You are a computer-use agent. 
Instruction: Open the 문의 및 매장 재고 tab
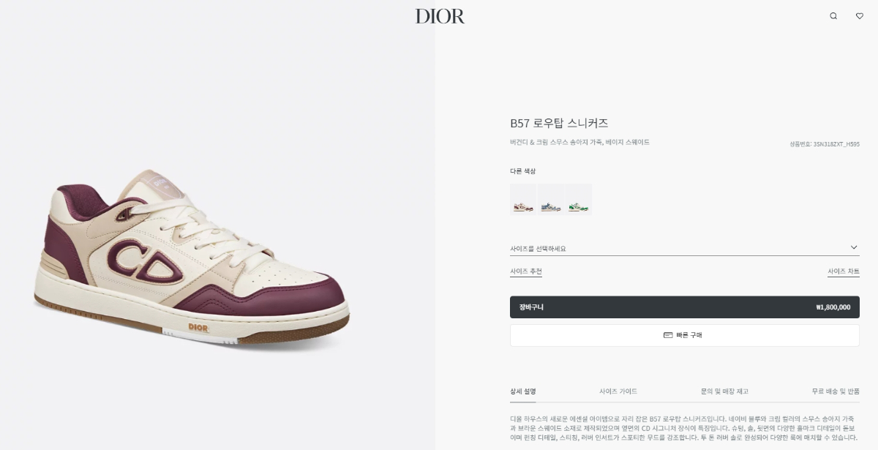[x=724, y=391]
